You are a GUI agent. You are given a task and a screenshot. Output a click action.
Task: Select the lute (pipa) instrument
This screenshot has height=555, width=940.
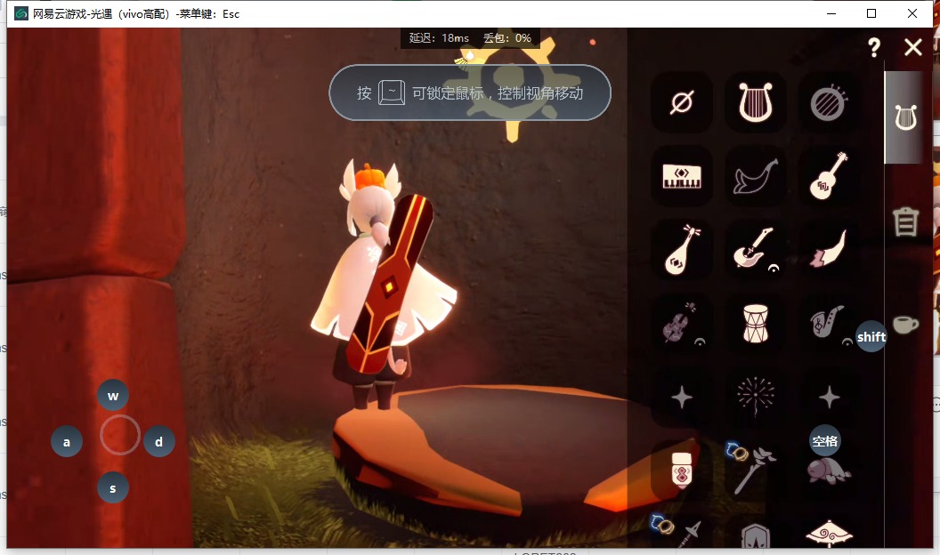(x=682, y=250)
